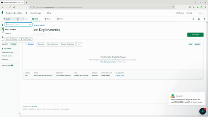The width and height of the screenshot is (208, 117).
Task: Open the Visit the documentation link
Action: click(108, 62)
